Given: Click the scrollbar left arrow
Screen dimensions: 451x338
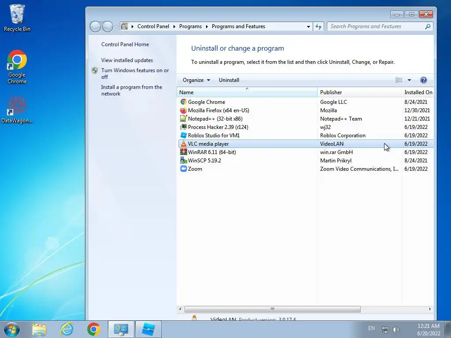Looking at the screenshot, I should click(180, 309).
